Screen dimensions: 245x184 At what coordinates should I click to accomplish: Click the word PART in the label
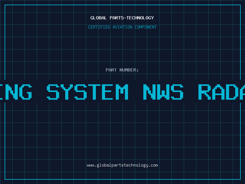click(x=111, y=70)
